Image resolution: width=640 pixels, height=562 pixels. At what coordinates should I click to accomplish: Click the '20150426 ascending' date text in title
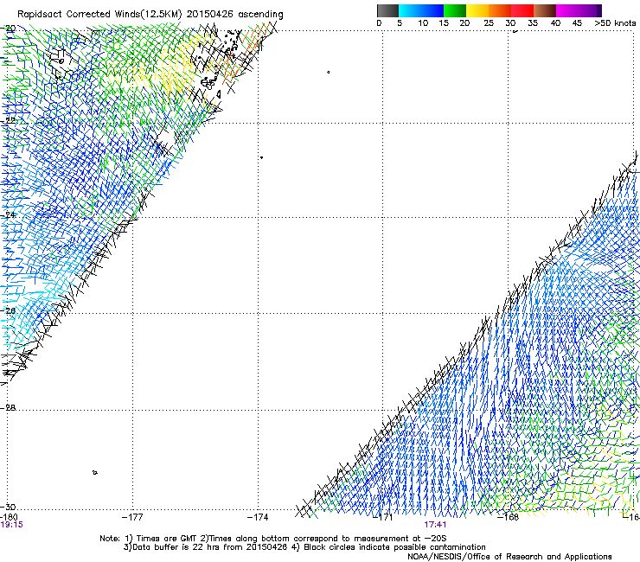point(234,15)
